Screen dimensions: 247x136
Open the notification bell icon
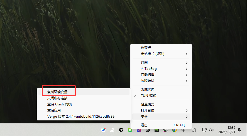tap(239, 130)
